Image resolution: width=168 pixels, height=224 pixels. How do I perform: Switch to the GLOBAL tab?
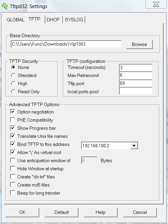click(16, 20)
